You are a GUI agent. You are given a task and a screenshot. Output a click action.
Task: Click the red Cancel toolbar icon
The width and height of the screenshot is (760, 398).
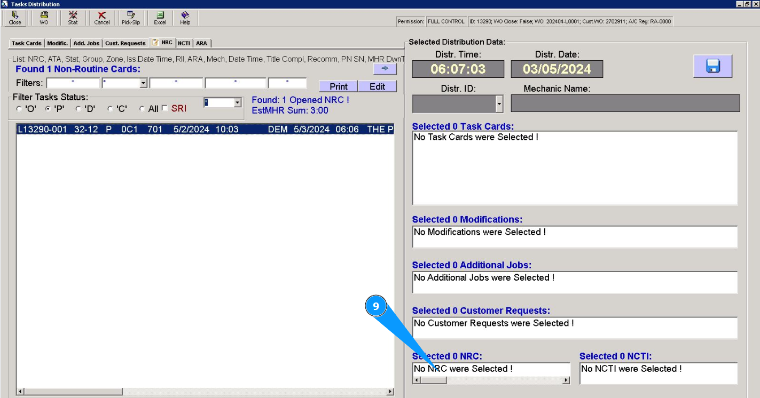(x=101, y=18)
